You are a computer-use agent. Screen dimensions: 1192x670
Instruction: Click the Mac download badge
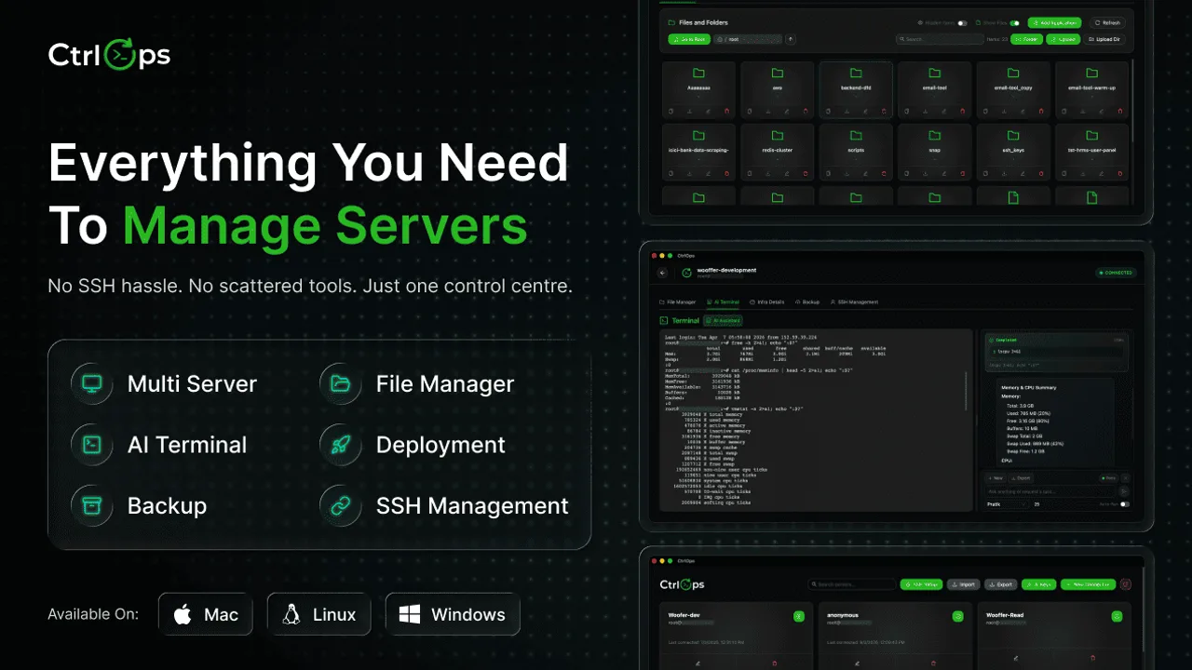tap(206, 614)
